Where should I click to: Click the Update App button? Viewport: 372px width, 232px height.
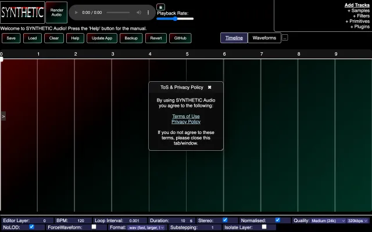click(102, 38)
